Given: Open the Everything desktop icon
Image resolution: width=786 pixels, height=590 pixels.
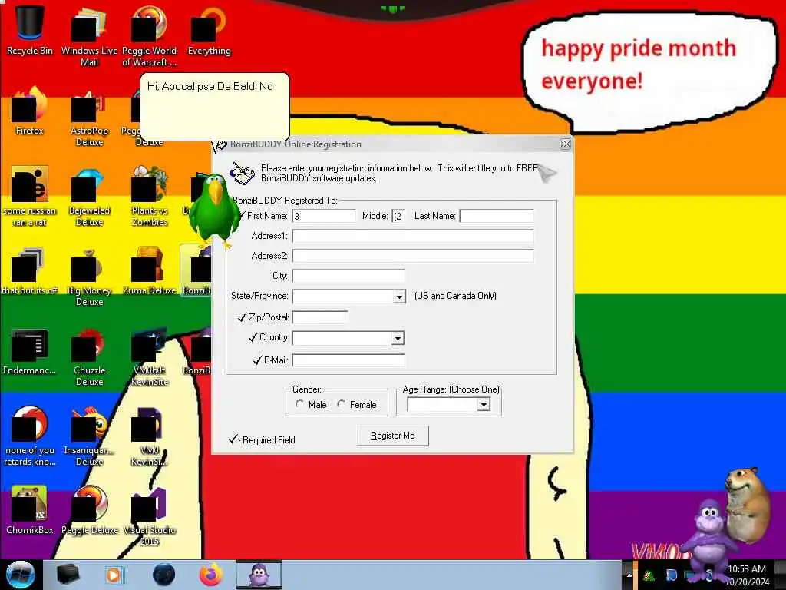Looking at the screenshot, I should 209,30.
